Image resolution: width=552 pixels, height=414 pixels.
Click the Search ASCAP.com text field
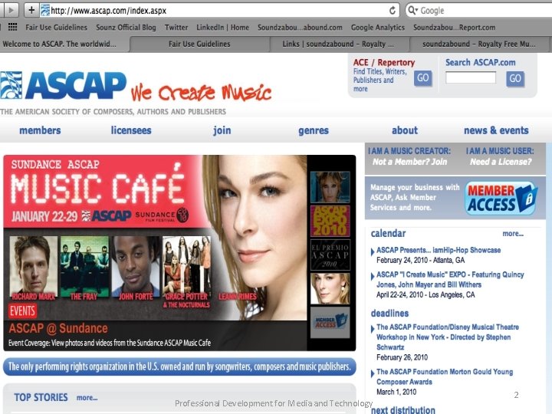point(471,77)
